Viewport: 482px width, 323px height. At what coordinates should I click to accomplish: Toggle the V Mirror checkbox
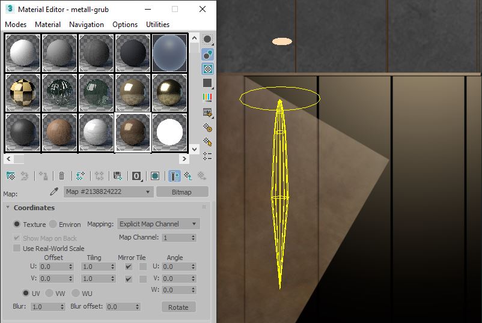pos(129,279)
